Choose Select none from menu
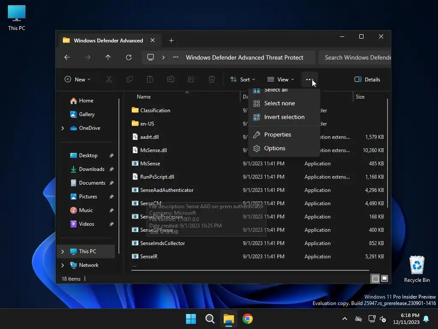The height and width of the screenshot is (329, 438). (x=284, y=103)
